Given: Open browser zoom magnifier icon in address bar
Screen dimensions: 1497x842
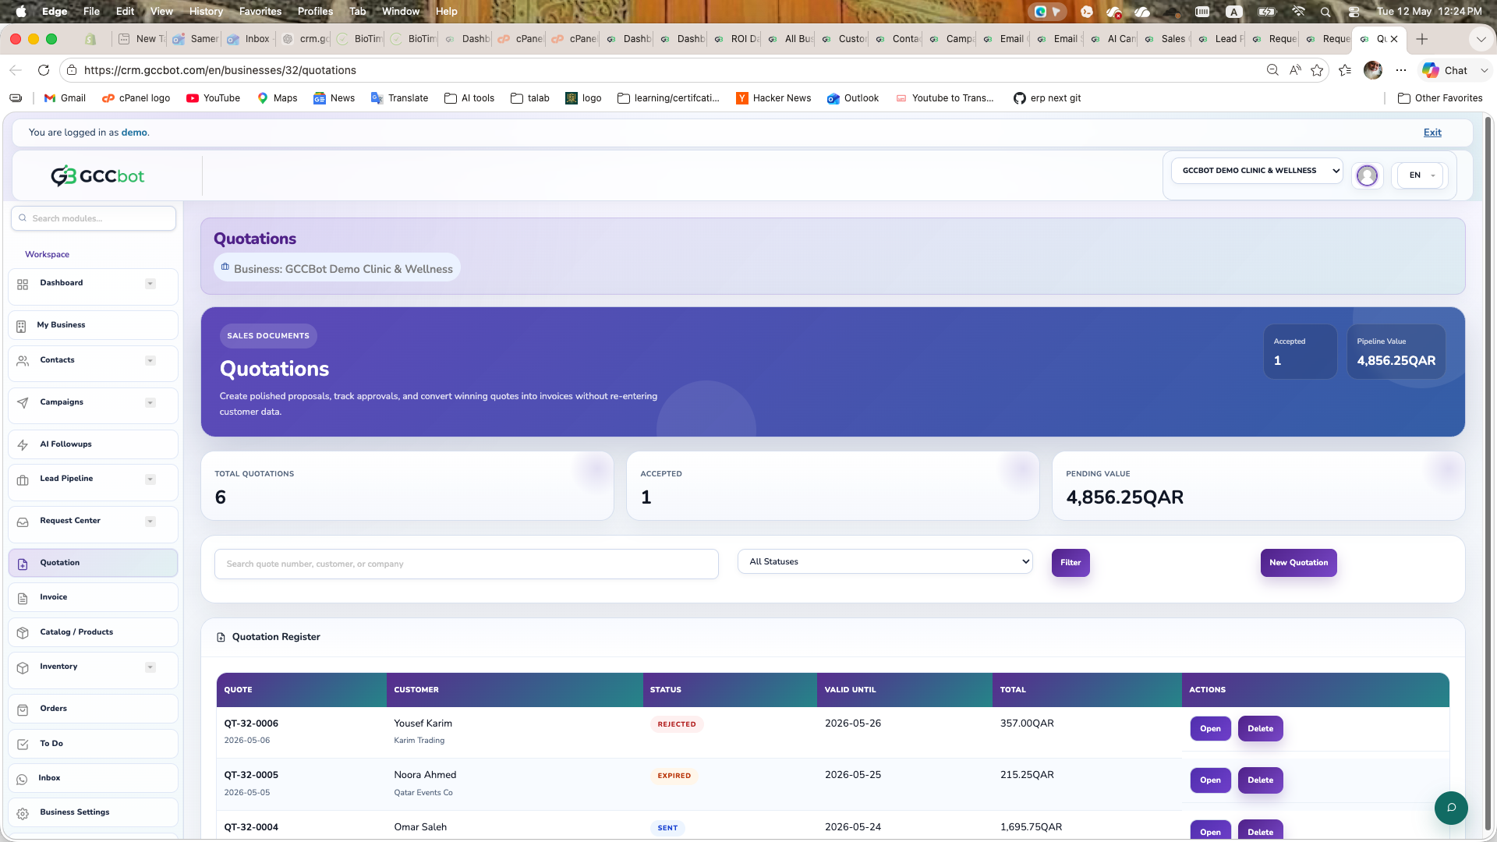Looking at the screenshot, I should coord(1272,70).
